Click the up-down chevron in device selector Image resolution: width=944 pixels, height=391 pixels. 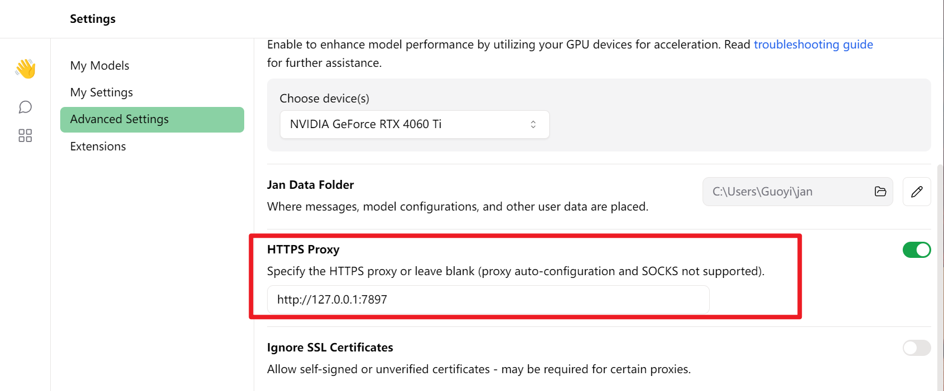pyautogui.click(x=533, y=124)
